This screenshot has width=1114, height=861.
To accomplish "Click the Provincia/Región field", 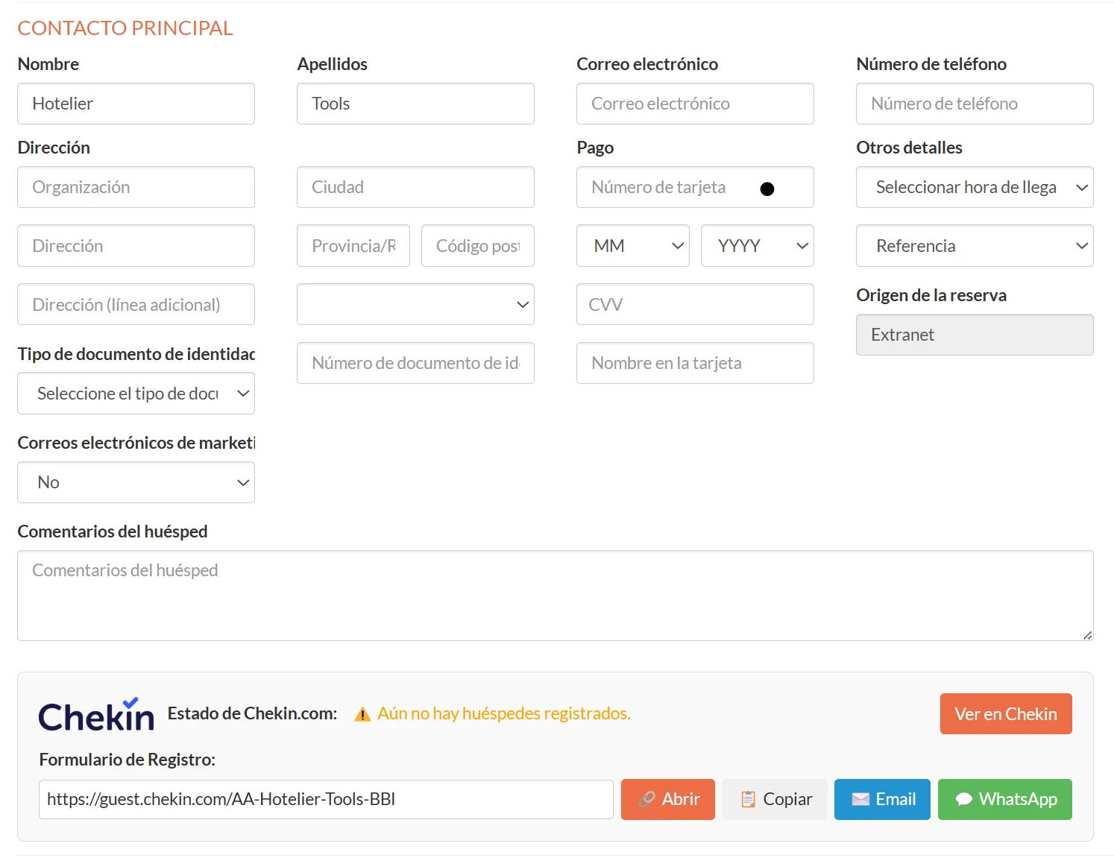I will pyautogui.click(x=353, y=245).
